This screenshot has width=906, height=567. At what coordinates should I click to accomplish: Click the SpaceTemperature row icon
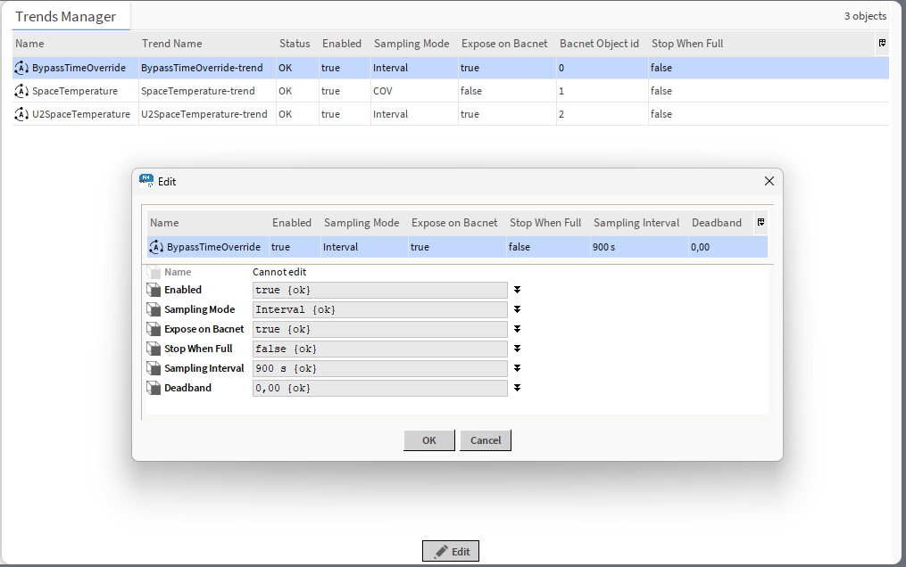22,91
